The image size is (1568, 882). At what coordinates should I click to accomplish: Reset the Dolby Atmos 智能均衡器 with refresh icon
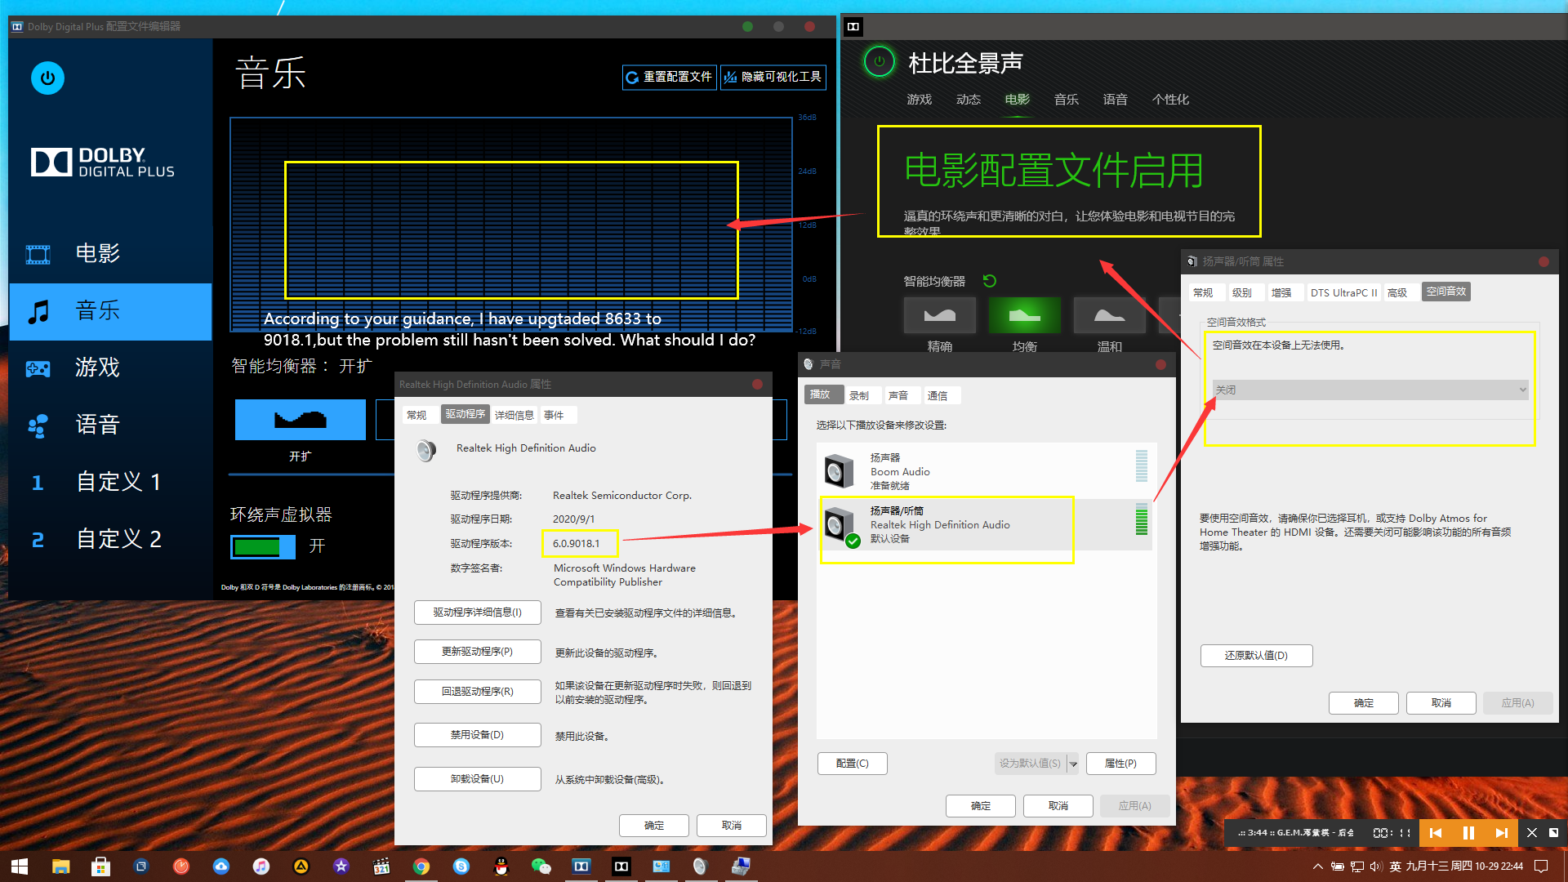point(990,281)
